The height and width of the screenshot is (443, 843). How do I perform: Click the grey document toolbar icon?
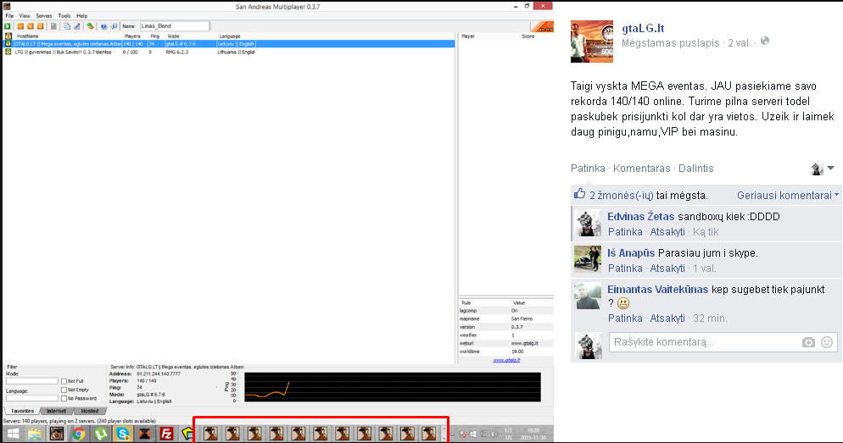coord(53,26)
